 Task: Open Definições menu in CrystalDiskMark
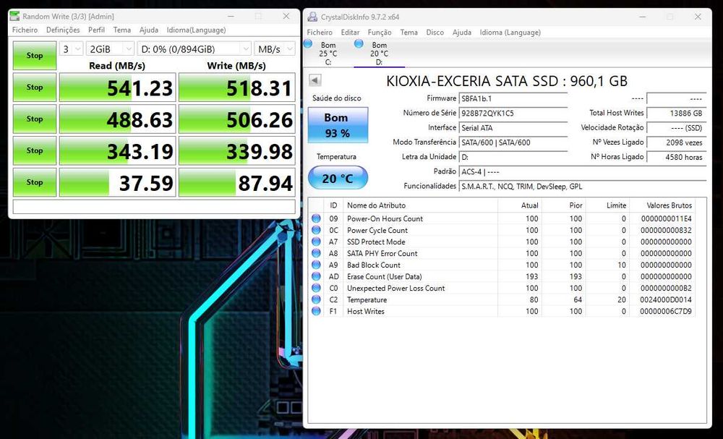point(63,30)
